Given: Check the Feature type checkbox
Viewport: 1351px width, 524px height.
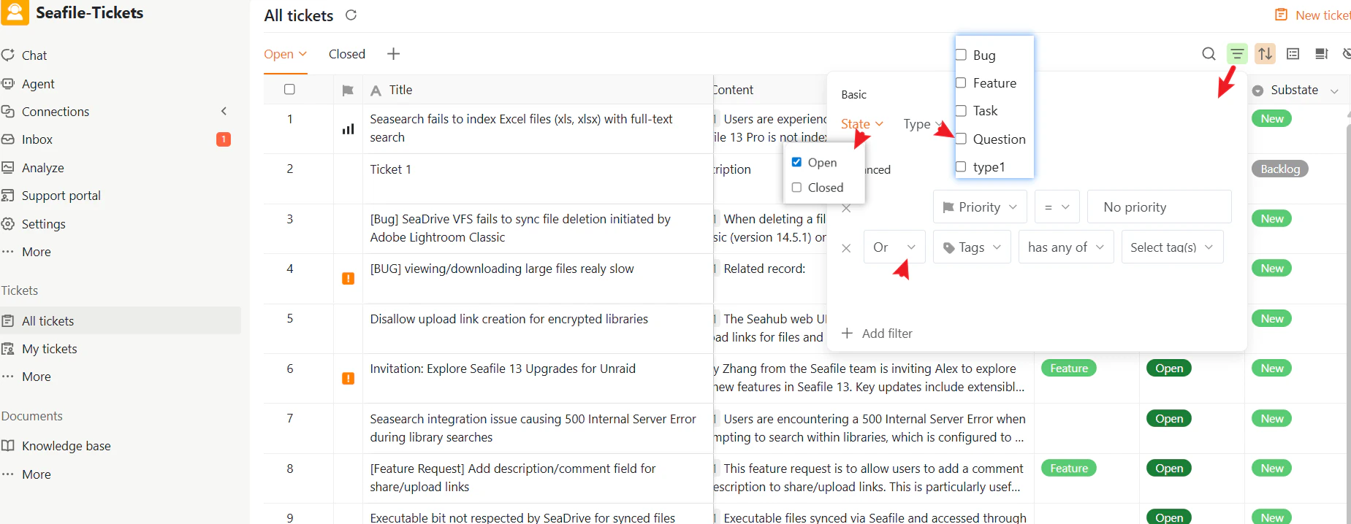Looking at the screenshot, I should (x=961, y=82).
